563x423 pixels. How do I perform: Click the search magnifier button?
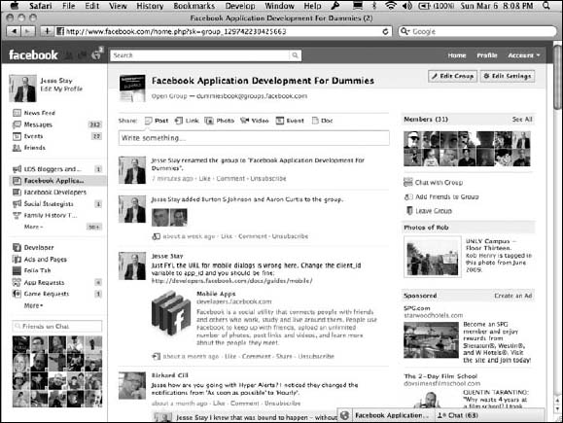[295, 55]
